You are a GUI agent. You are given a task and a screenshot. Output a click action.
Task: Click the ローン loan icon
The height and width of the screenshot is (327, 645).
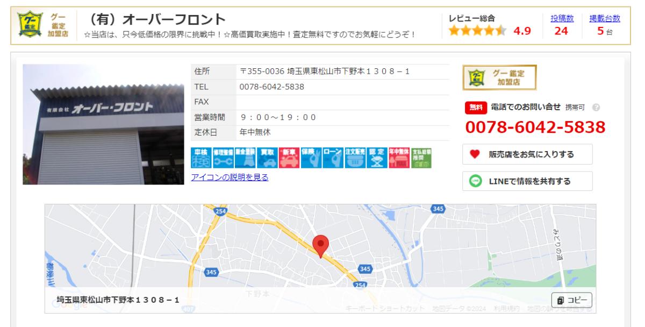click(333, 158)
